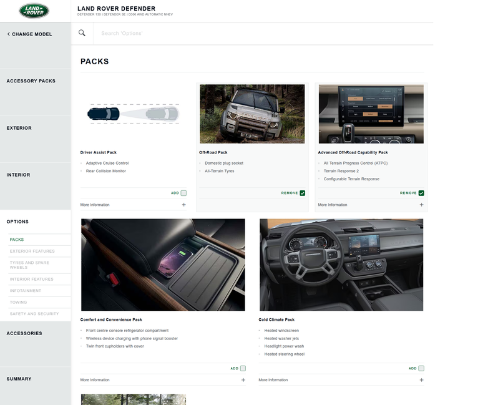Click Rear Collision Monitor feature text
The width and height of the screenshot is (493, 405).
click(105, 171)
